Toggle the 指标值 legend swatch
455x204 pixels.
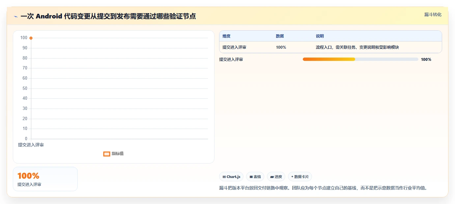click(107, 154)
